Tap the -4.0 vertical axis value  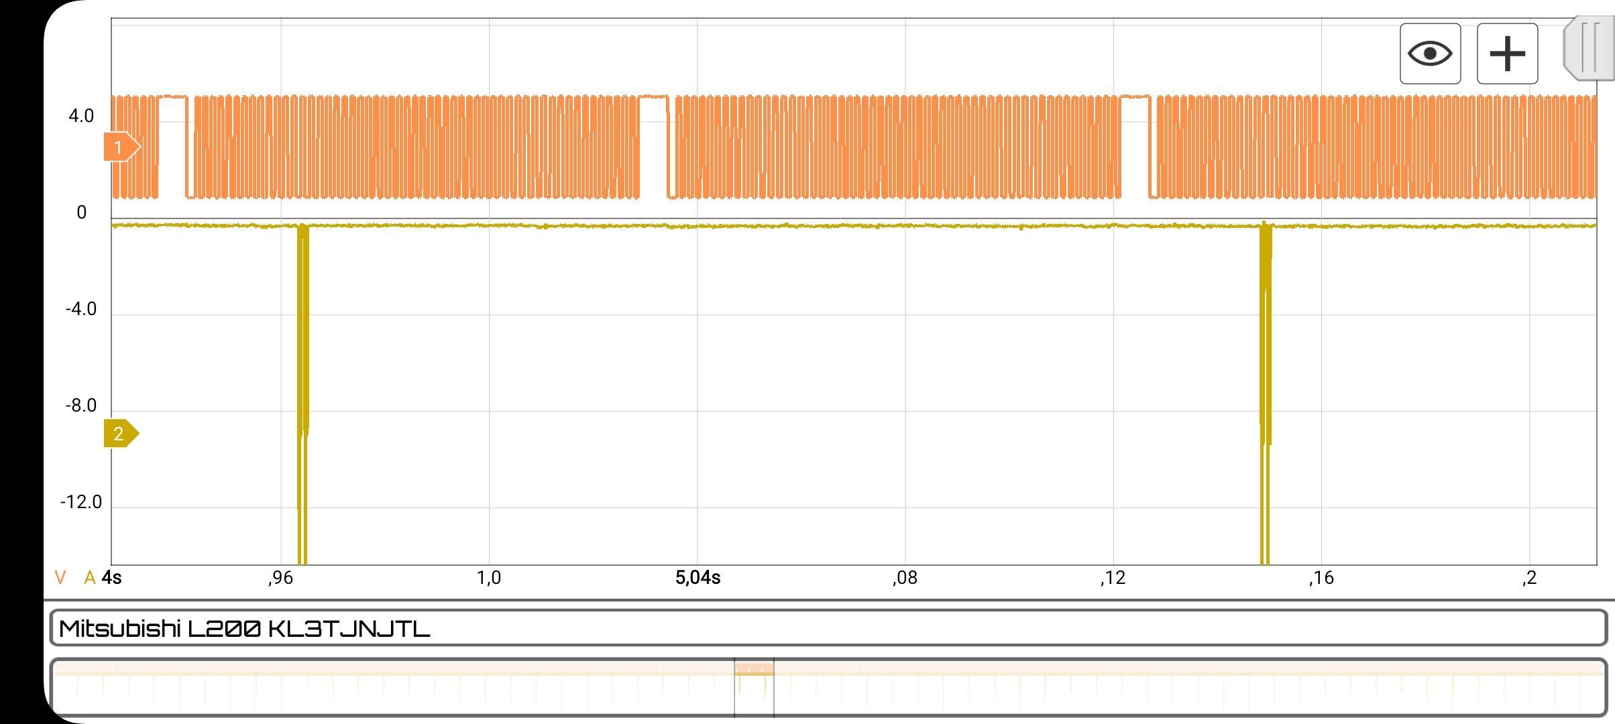(x=81, y=309)
